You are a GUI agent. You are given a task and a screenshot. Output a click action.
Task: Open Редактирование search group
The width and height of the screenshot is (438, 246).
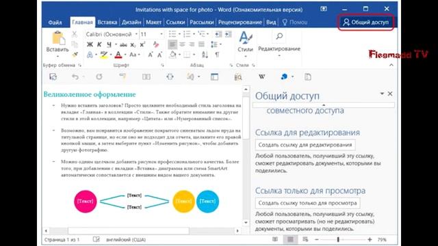pyautogui.click(x=279, y=43)
